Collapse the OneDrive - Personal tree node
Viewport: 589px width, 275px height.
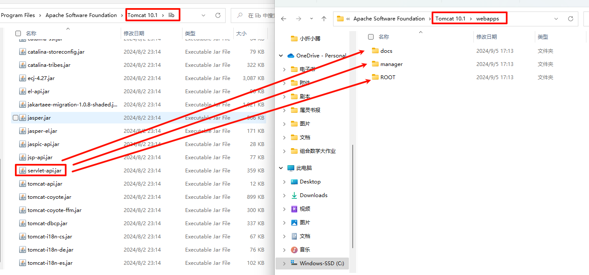[x=281, y=56]
